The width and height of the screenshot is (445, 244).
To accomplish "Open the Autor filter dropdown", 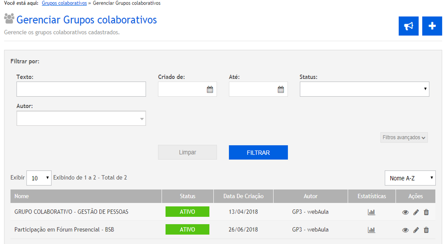I will [x=81, y=119].
